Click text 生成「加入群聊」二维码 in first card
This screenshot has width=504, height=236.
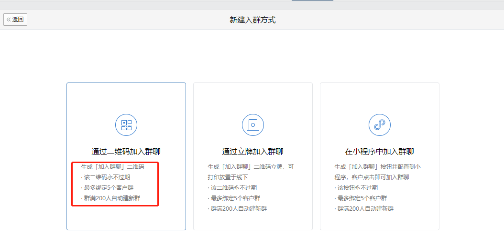(112, 167)
